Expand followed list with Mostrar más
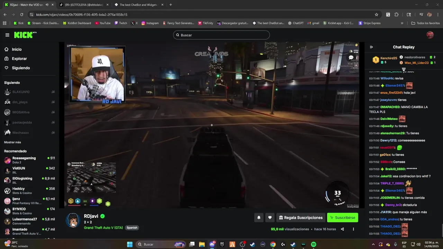Screen dimensions: 443x249 point(12,142)
